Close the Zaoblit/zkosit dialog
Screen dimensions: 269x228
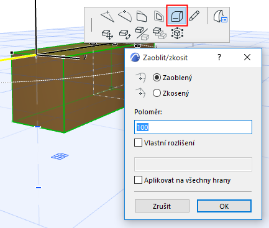click(247, 57)
